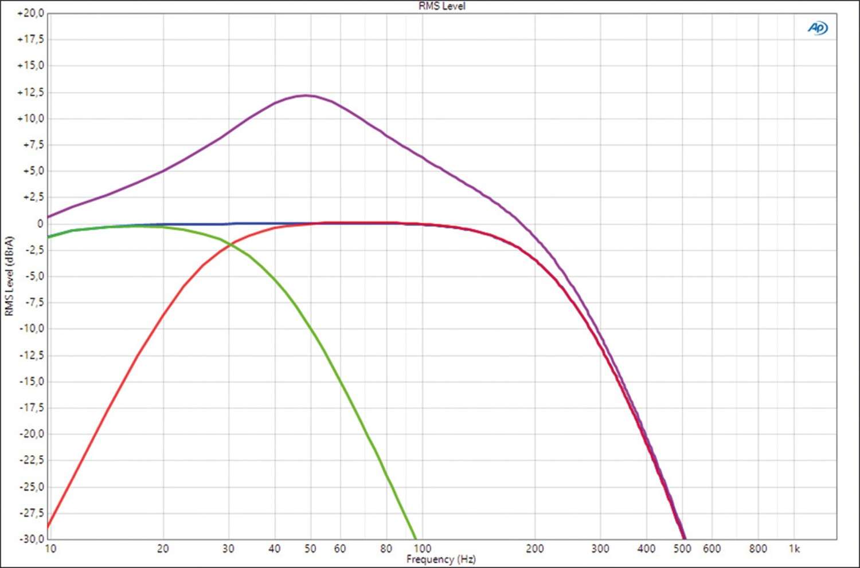Click the 0 level y-axis tick label
Image resolution: width=860 pixels, height=568 pixels.
[40, 224]
